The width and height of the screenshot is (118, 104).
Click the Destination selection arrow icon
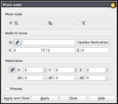[x=13, y=70]
